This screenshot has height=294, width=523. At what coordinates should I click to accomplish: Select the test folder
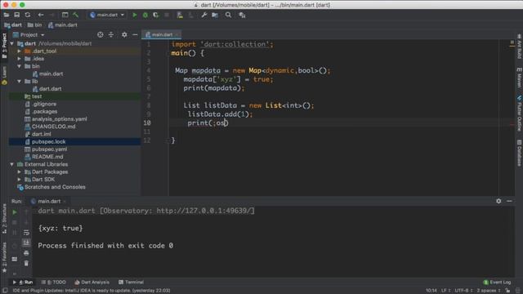coord(37,96)
